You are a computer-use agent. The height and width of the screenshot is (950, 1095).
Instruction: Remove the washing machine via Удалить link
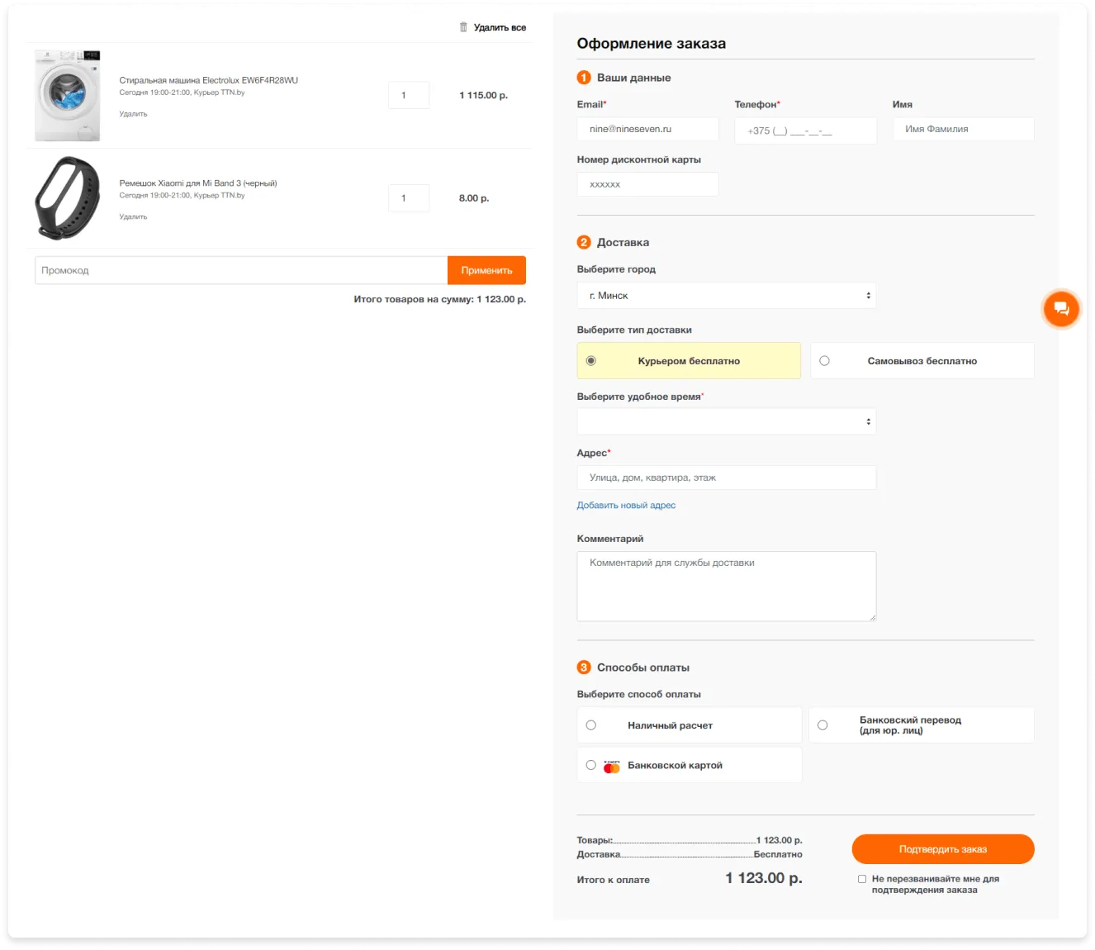[133, 114]
